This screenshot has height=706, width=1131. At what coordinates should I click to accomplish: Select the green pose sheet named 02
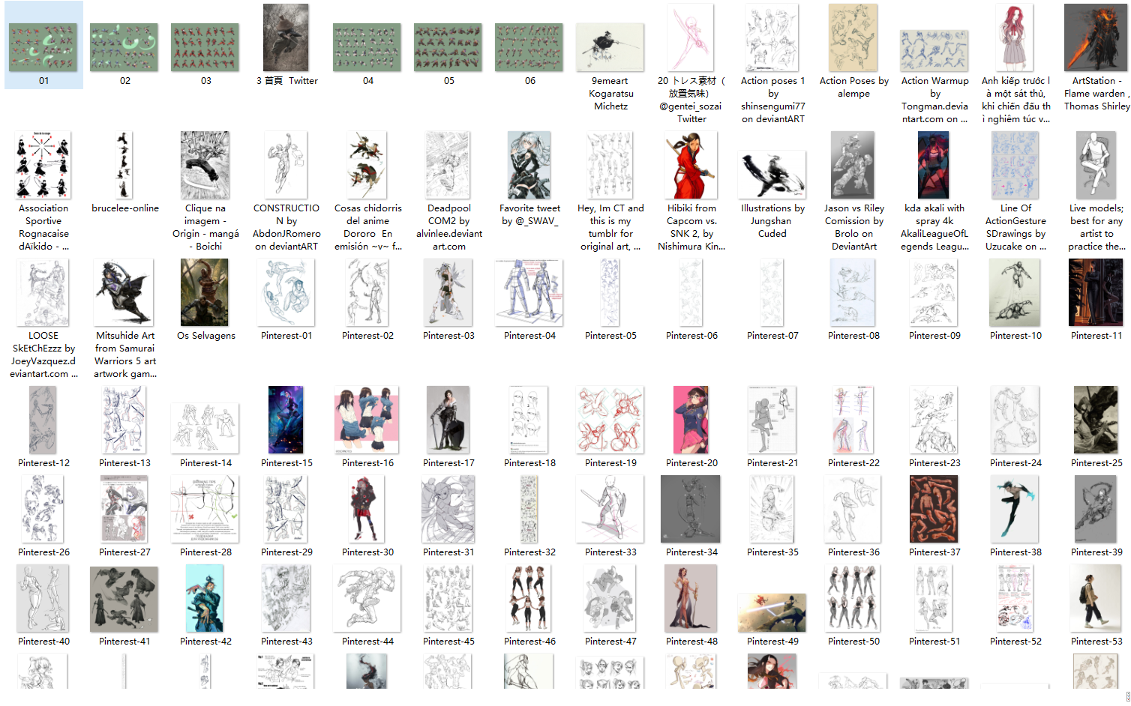(124, 47)
